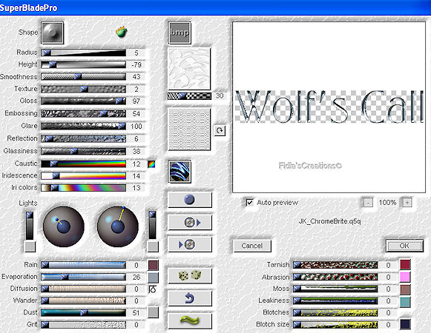The height and width of the screenshot is (333, 431).
Task: Click the Shape selector button
Action: coord(52,33)
